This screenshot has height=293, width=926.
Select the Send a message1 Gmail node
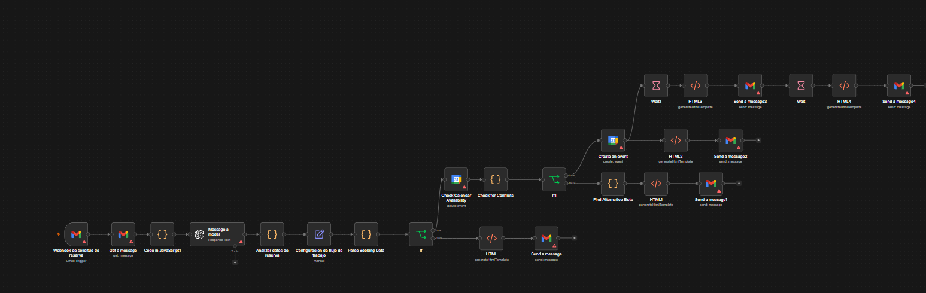pyautogui.click(x=711, y=184)
